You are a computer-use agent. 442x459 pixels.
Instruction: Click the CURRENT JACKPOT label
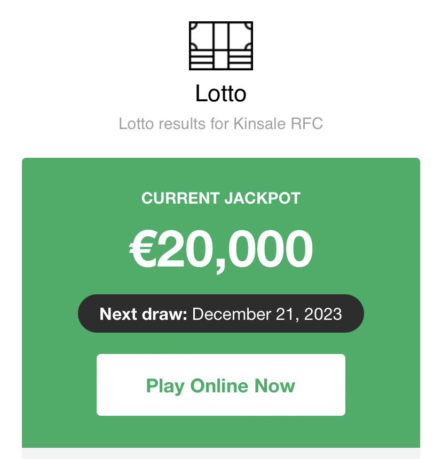pos(221,199)
